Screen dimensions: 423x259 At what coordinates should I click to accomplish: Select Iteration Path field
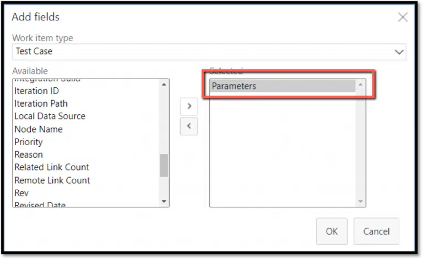41,103
